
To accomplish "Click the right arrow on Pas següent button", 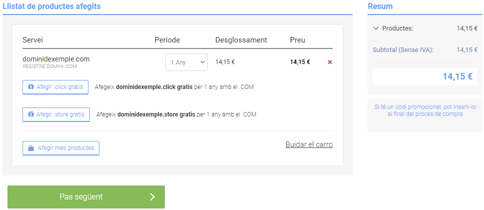I will [153, 197].
